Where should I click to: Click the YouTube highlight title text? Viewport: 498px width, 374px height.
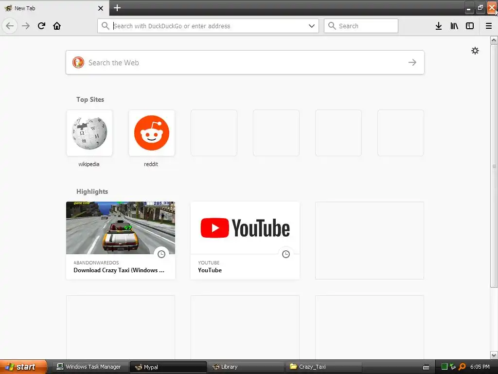[x=210, y=270]
